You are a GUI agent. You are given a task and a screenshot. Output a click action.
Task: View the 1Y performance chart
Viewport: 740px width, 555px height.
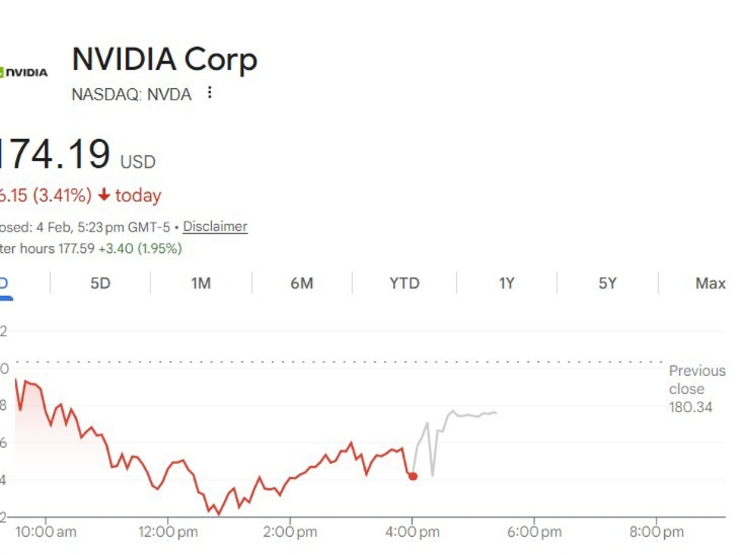[x=506, y=283]
